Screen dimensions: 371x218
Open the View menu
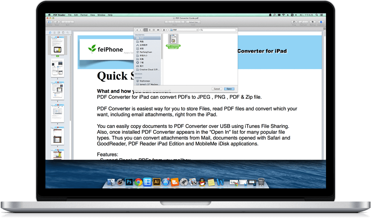(x=93, y=15)
